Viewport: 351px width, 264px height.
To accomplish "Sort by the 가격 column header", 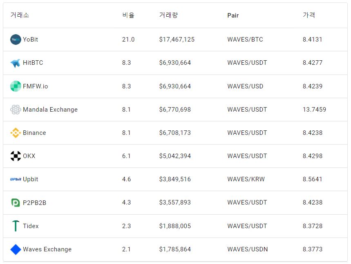I will click(x=309, y=15).
